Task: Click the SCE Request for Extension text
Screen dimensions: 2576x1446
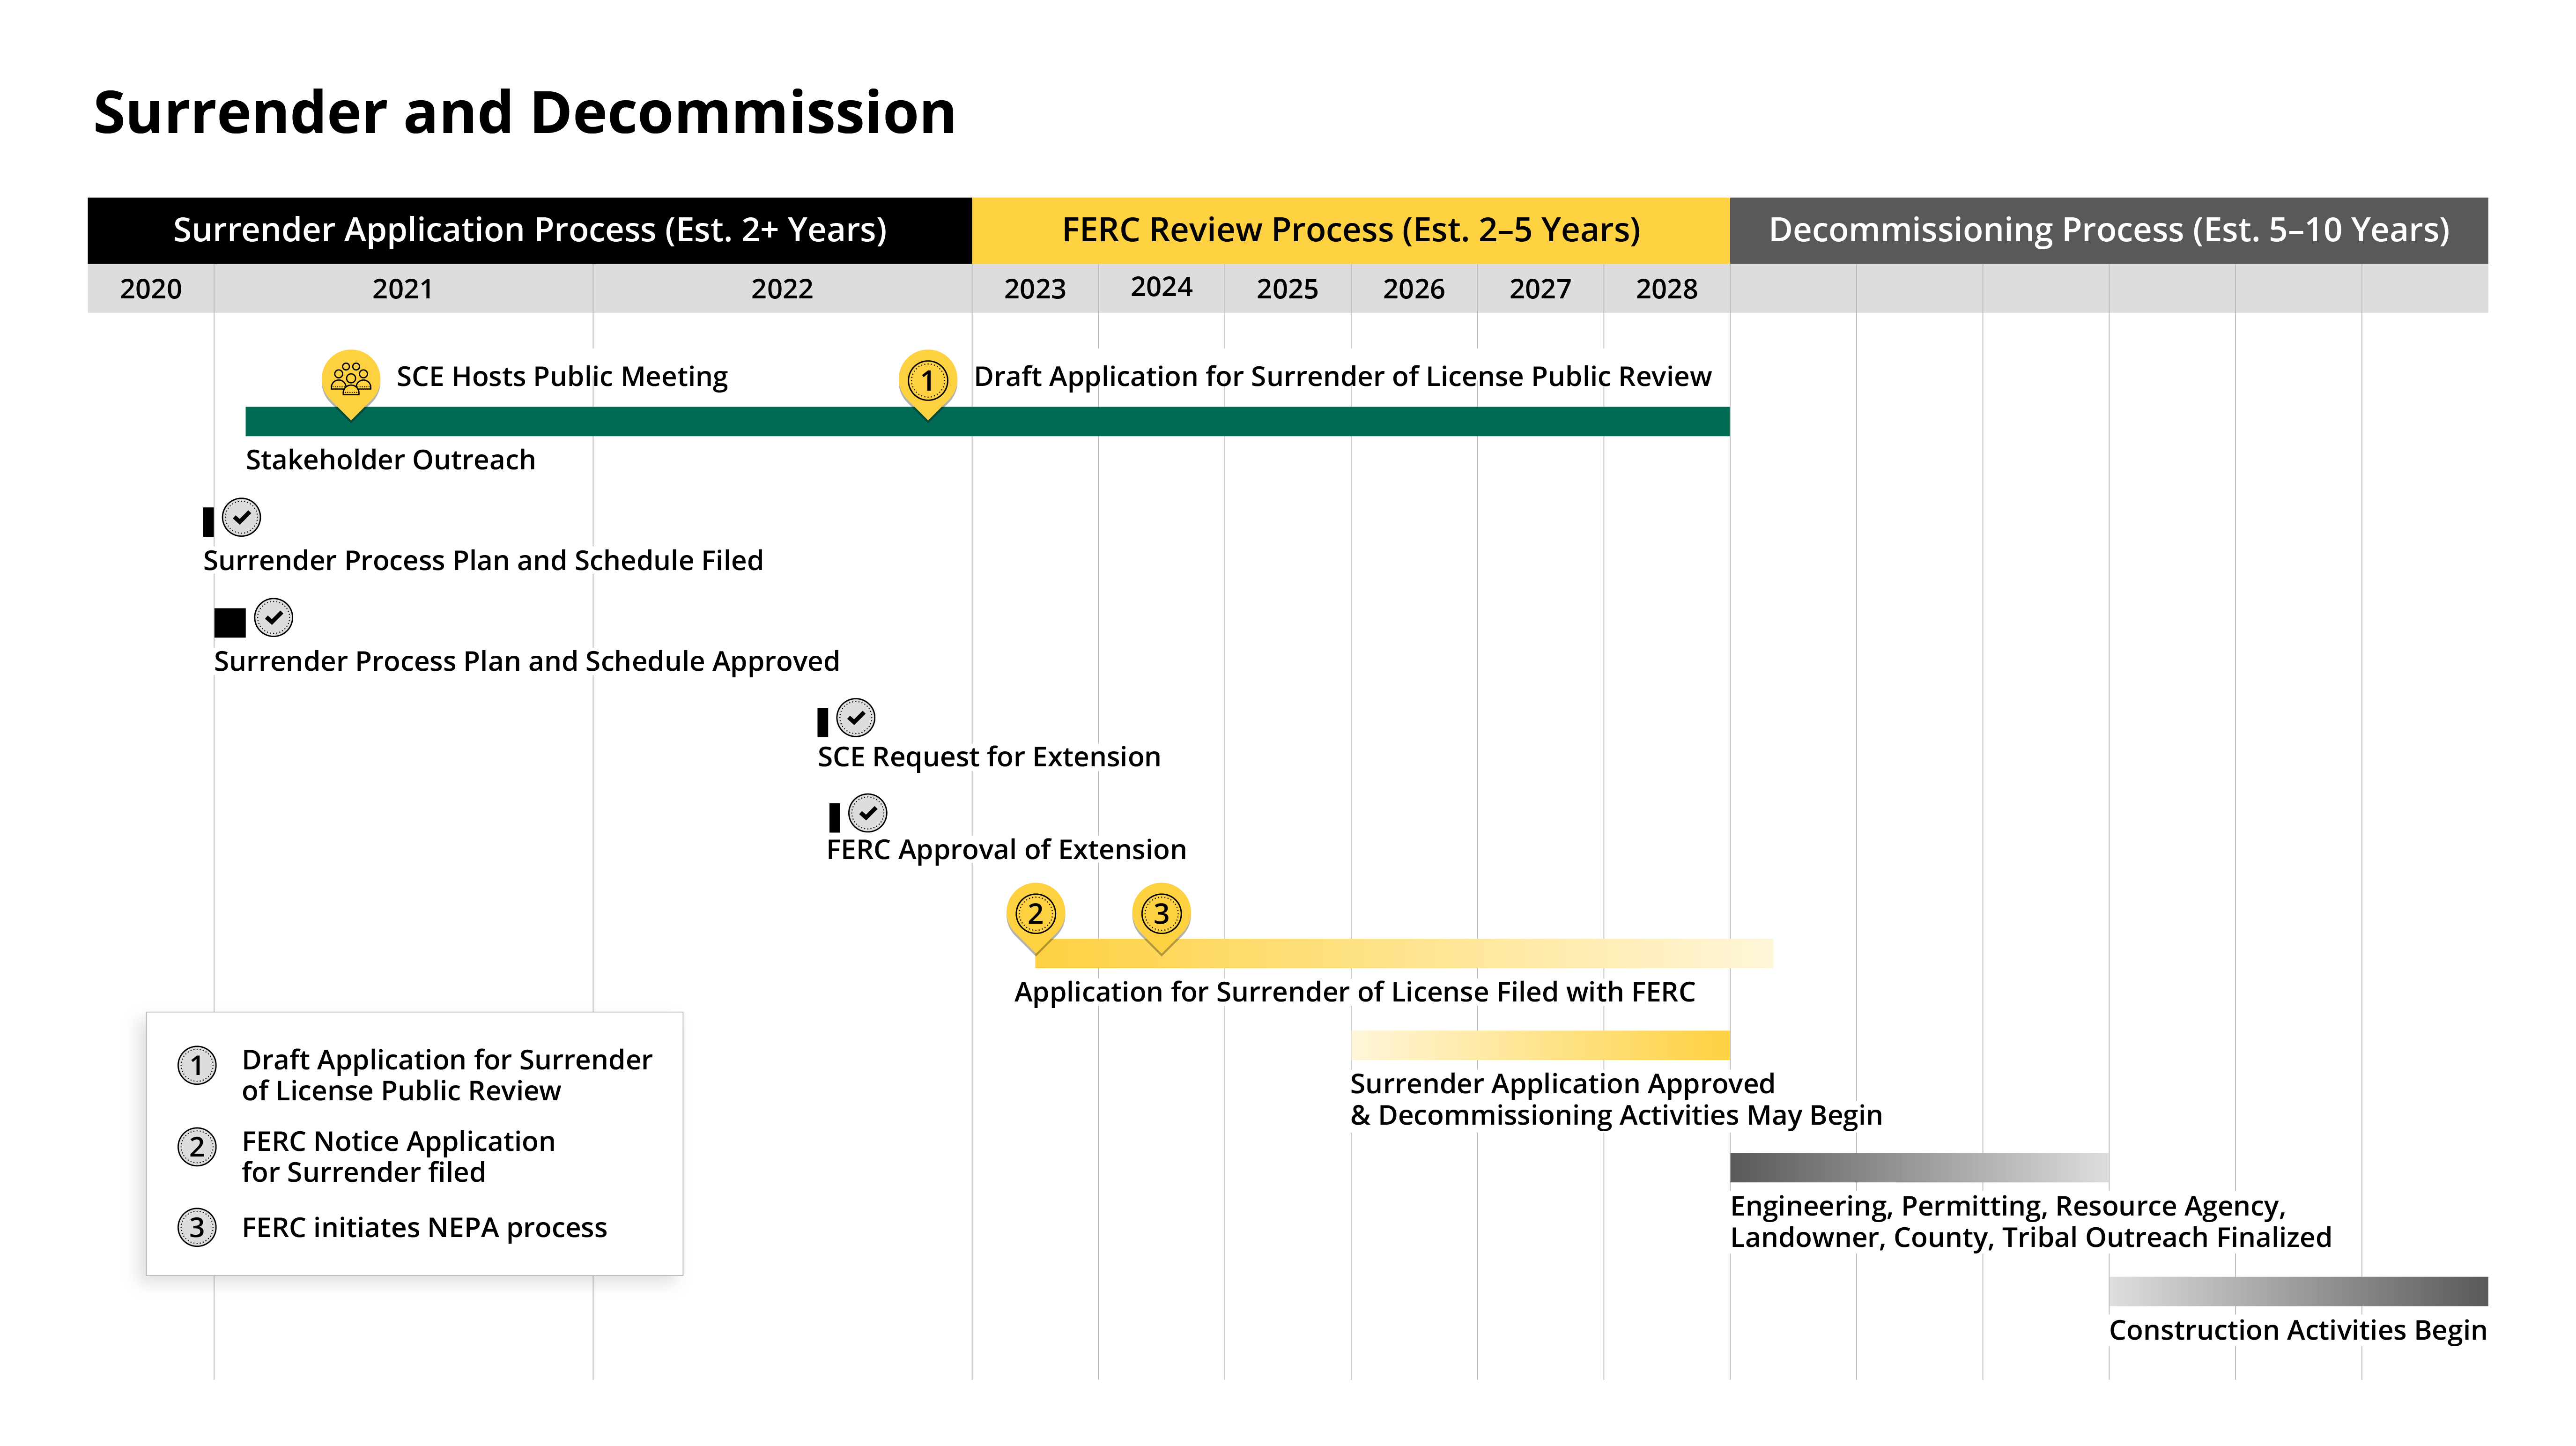Action: 989,757
